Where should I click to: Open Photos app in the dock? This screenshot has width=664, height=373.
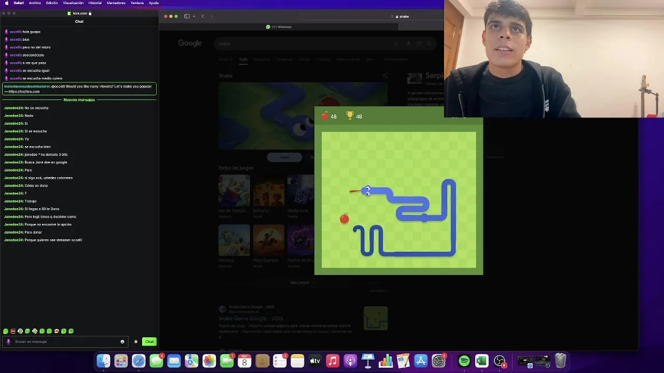(x=209, y=361)
